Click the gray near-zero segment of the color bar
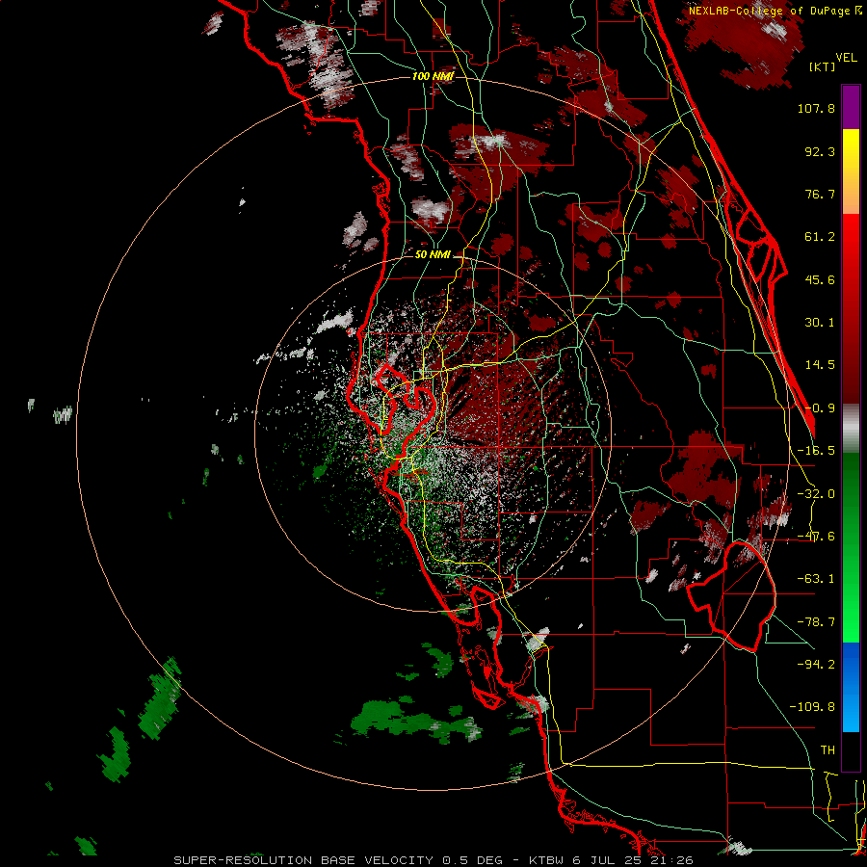Viewport: 867px width, 867px height. (851, 429)
